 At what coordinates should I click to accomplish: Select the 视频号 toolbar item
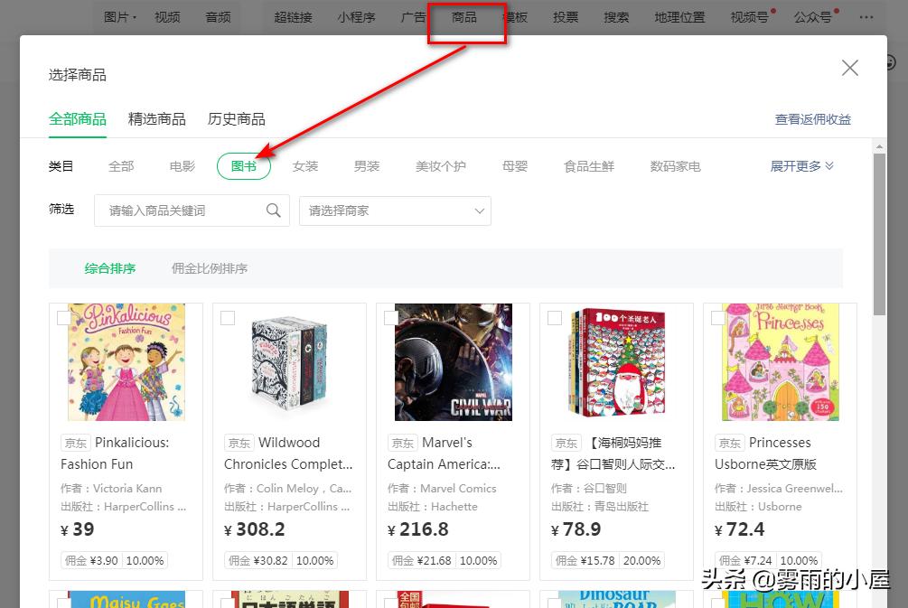[750, 17]
